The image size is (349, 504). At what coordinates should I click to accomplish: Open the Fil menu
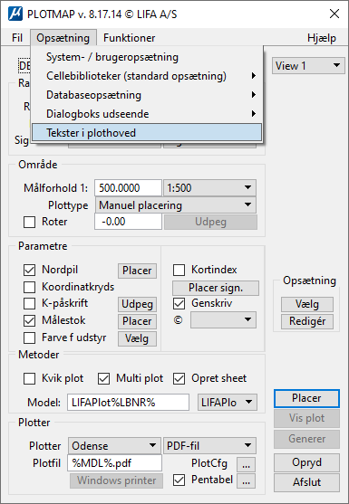pos(17,38)
